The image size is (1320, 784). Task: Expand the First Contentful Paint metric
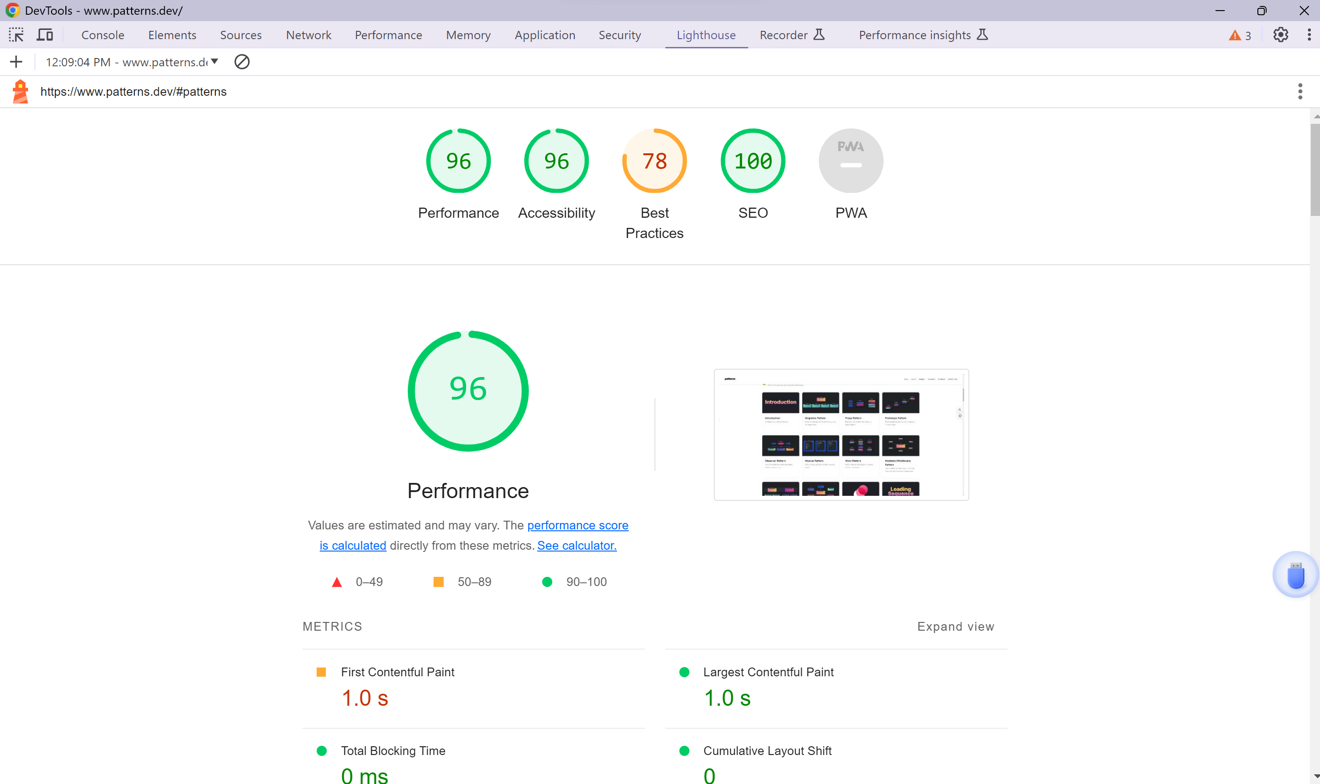pos(397,672)
